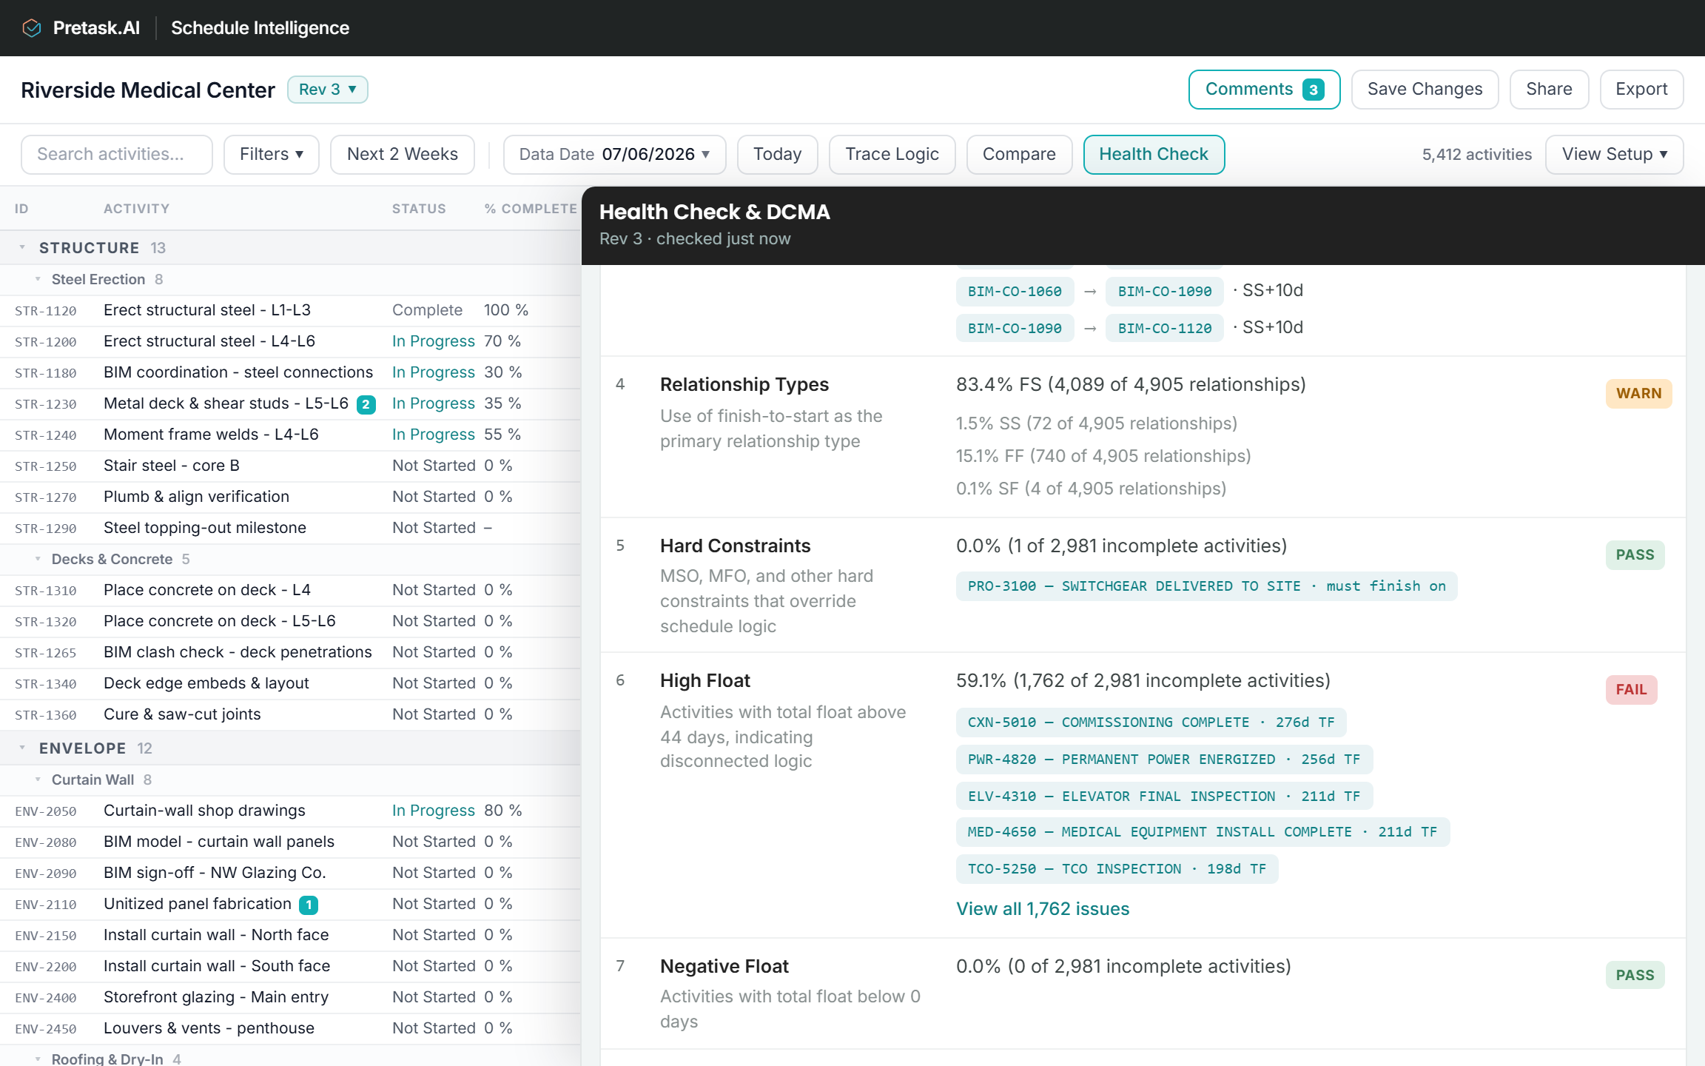Click the PASS badge for Hard Constraints
1705x1066 pixels.
pos(1635,555)
